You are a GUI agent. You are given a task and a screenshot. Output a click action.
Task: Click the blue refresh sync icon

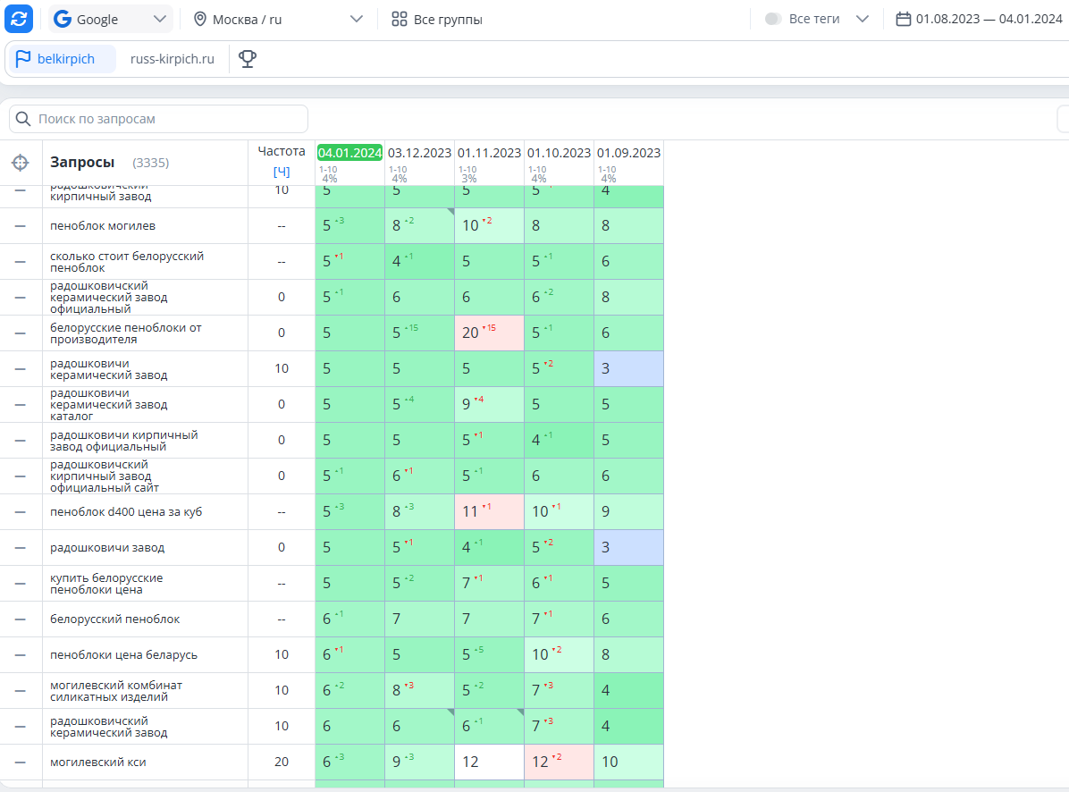19,19
